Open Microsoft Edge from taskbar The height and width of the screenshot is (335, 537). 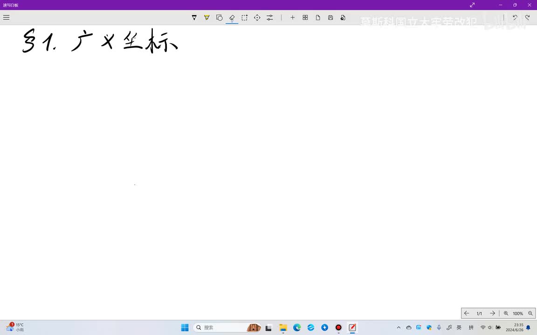click(297, 328)
